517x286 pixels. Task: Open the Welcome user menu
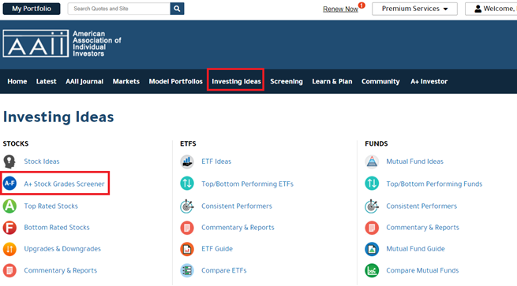[x=491, y=9]
